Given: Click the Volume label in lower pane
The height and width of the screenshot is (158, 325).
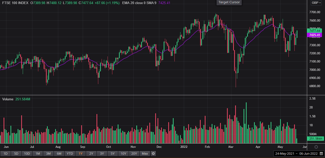Looking at the screenshot, I should click(8, 99).
